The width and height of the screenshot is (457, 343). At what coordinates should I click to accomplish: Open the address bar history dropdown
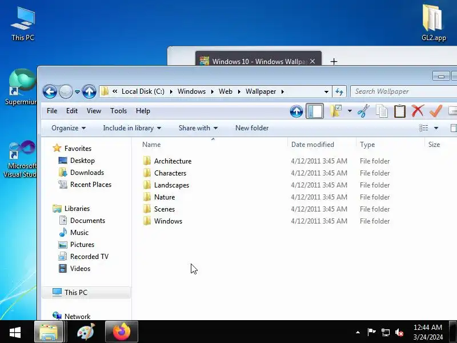click(326, 91)
